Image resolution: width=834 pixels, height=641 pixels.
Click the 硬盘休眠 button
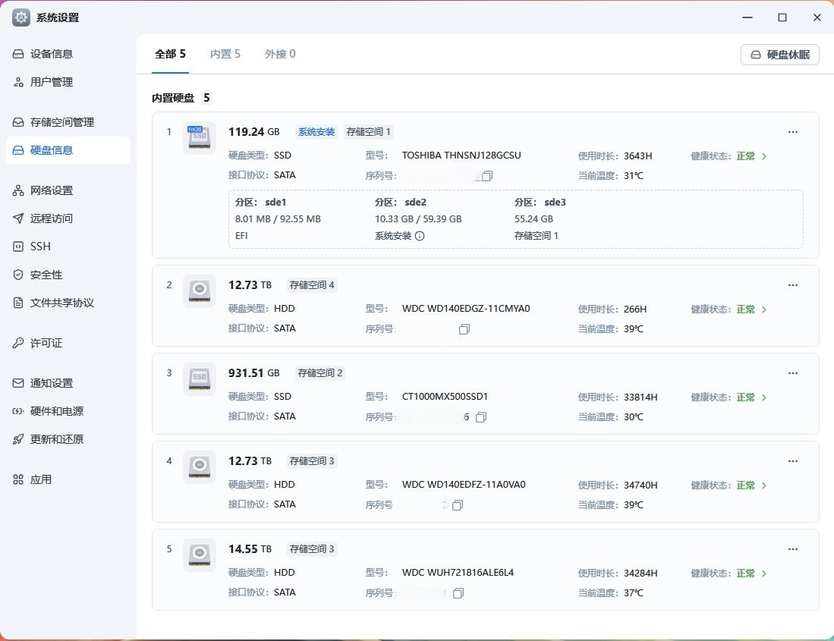coord(779,55)
